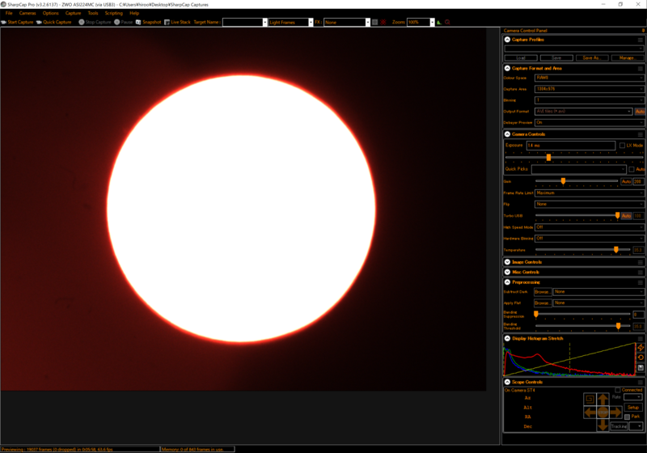Image resolution: width=647 pixels, height=453 pixels.
Task: Open the Debayer Preview dropdown
Action: tap(590, 122)
